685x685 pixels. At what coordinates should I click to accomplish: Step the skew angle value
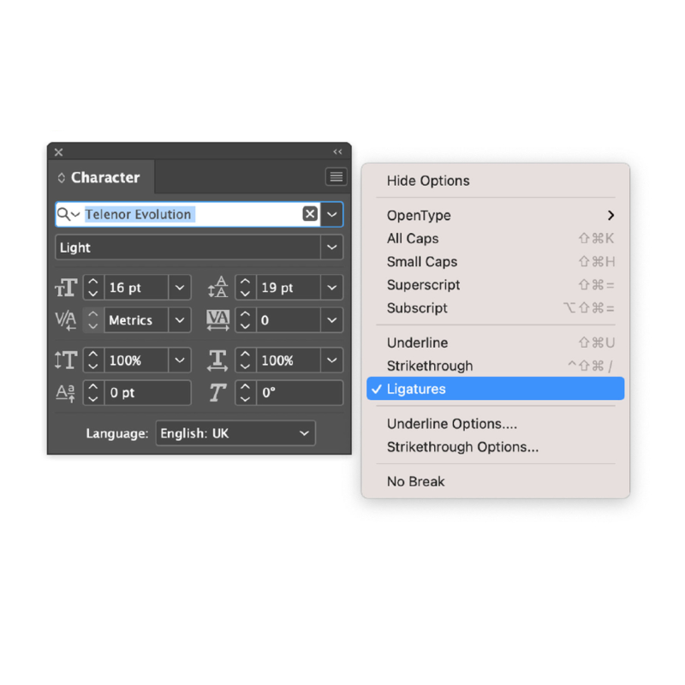pyautogui.click(x=246, y=393)
